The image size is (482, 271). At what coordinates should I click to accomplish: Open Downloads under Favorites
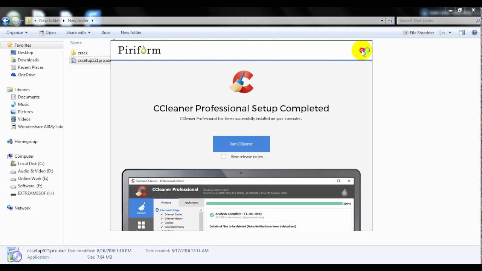point(28,60)
